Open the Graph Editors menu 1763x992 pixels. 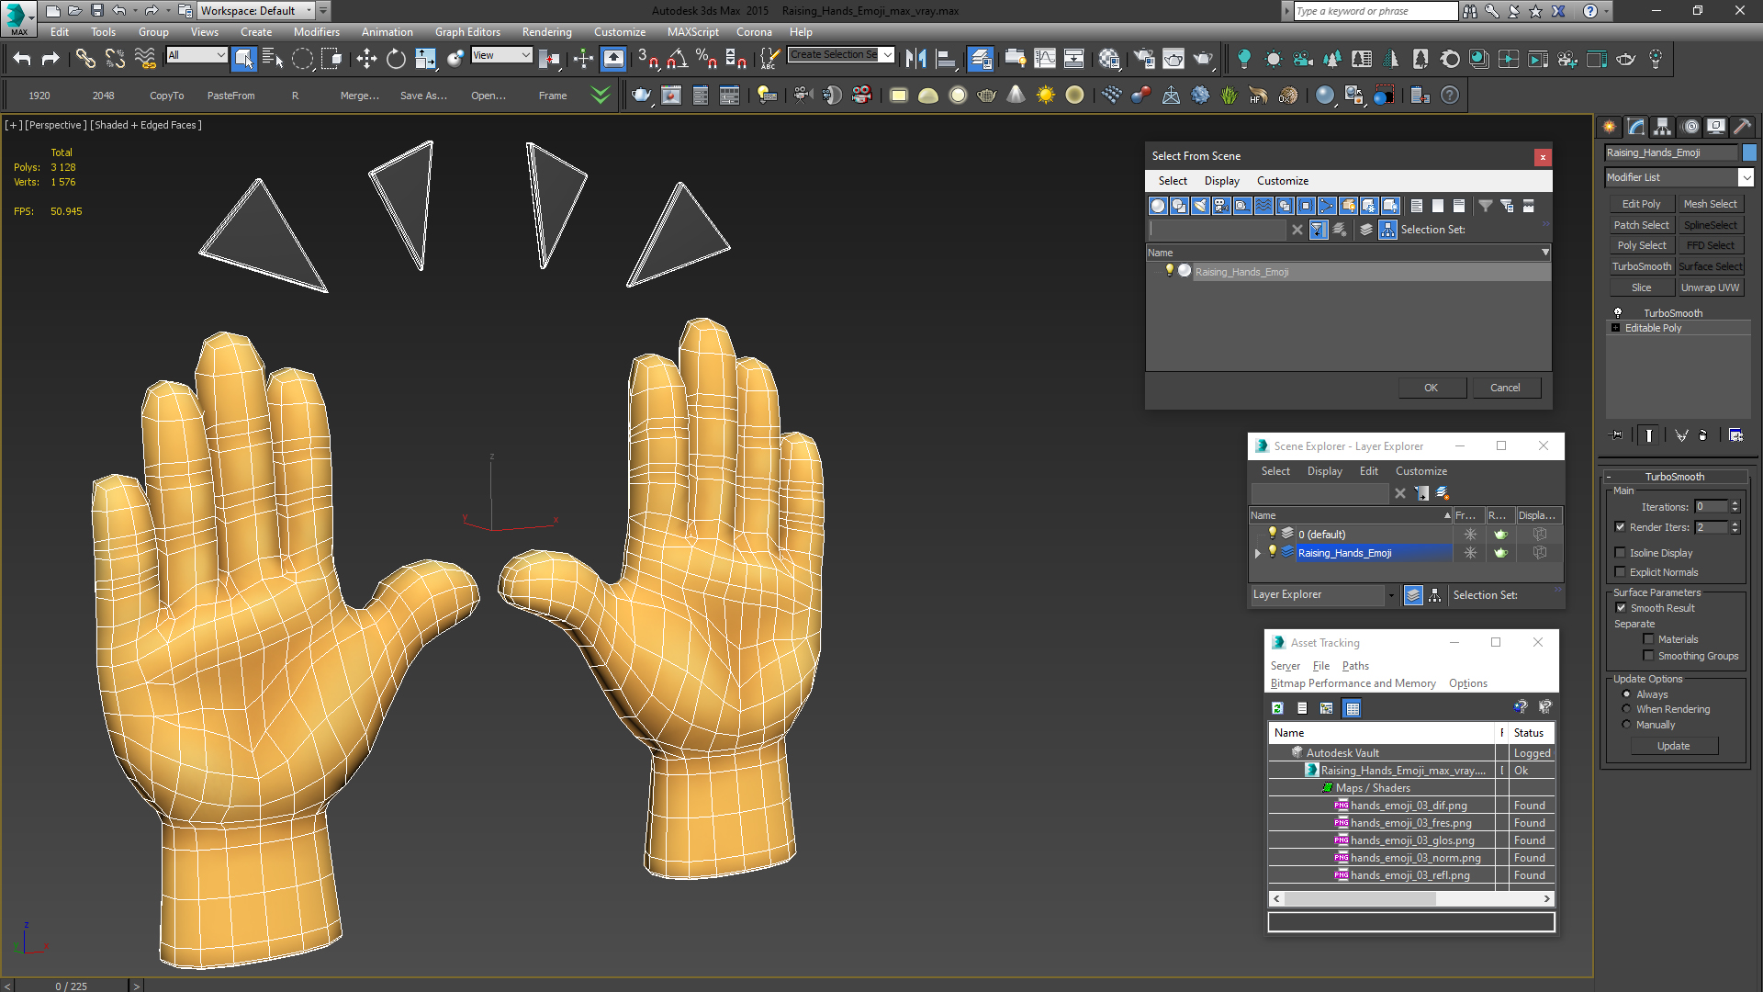(467, 32)
